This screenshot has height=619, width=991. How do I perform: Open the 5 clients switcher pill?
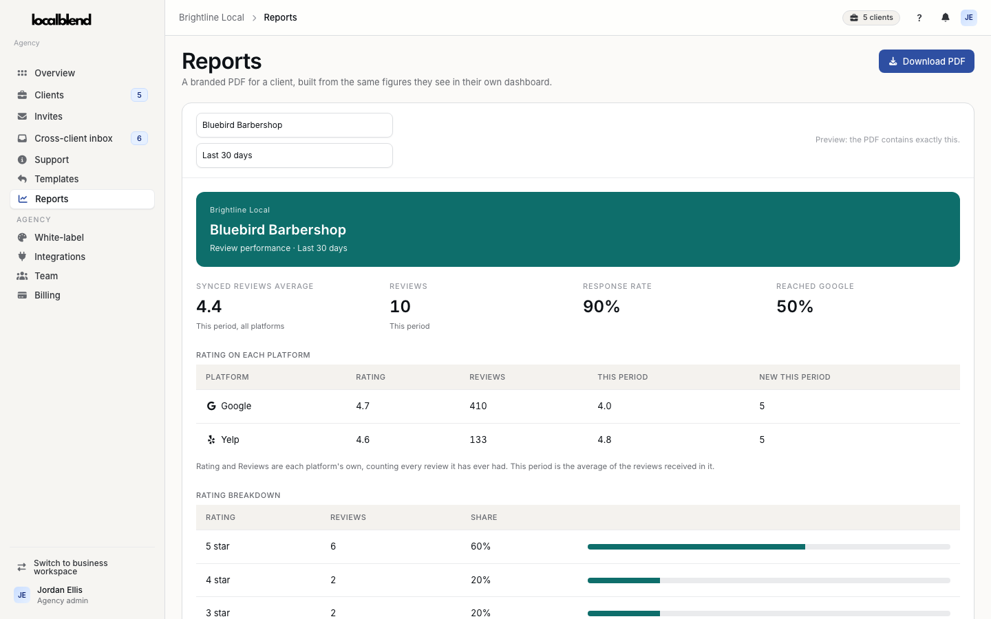pos(871,18)
